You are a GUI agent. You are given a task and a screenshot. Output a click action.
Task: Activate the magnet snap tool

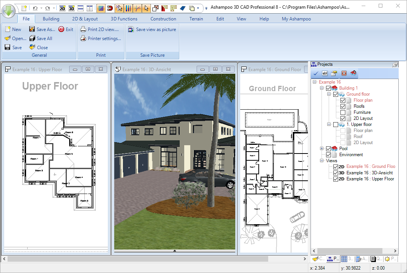click(x=110, y=8)
